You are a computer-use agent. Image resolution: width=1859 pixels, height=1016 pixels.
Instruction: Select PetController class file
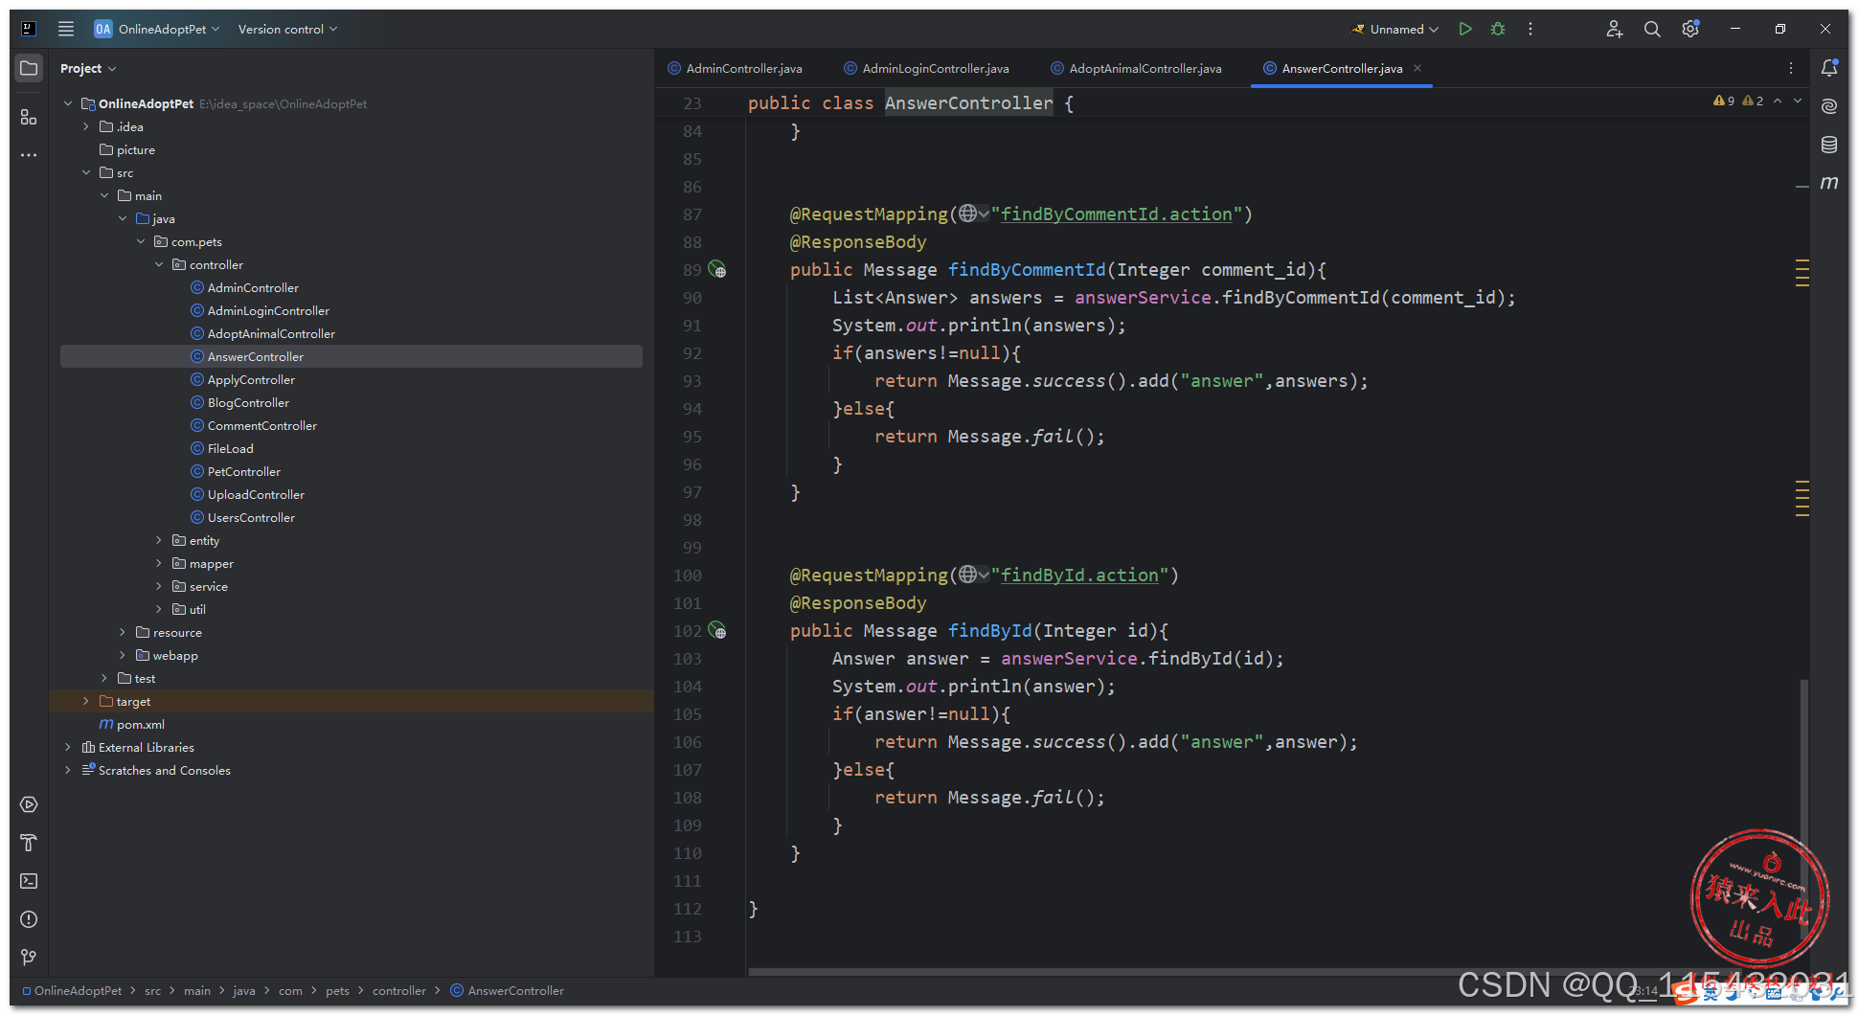coord(244,471)
